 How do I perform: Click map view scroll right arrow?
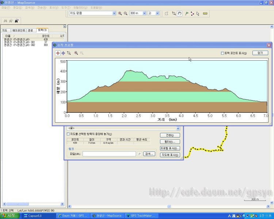pos(268,207)
